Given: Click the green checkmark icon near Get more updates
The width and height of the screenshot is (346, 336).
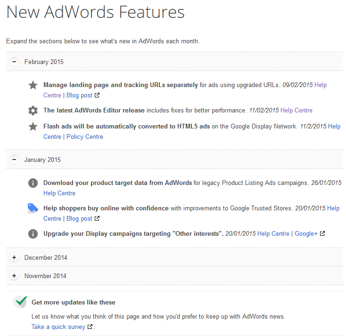Looking at the screenshot, I should click(x=20, y=302).
